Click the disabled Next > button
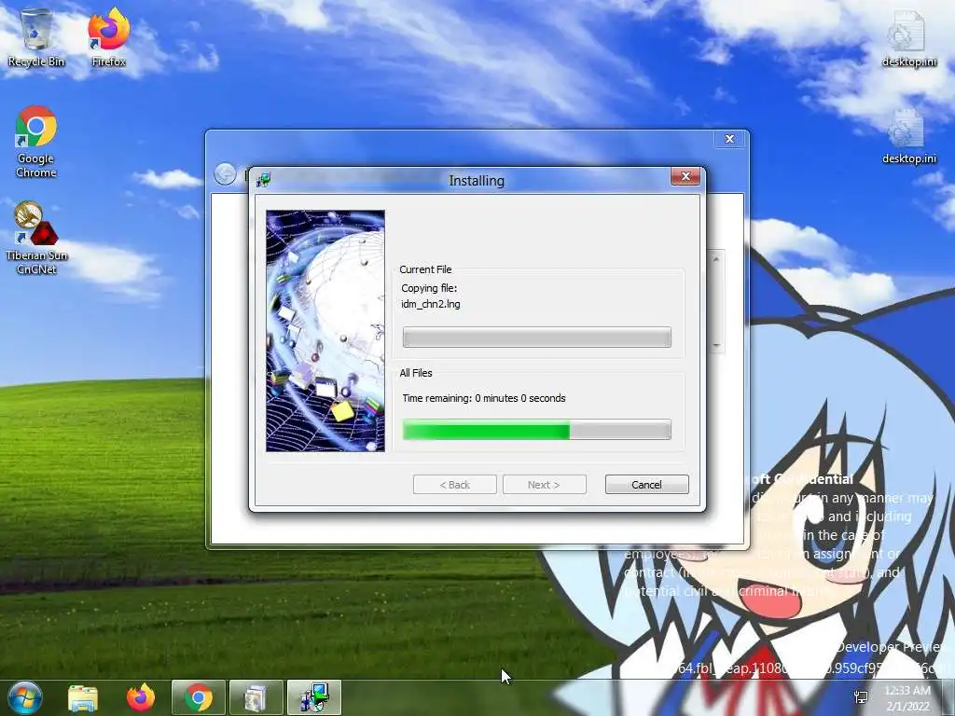Image resolution: width=955 pixels, height=716 pixels. 544,485
